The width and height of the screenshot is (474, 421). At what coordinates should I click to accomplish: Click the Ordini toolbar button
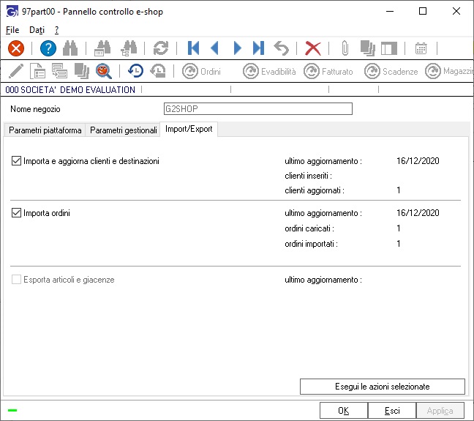coord(202,72)
